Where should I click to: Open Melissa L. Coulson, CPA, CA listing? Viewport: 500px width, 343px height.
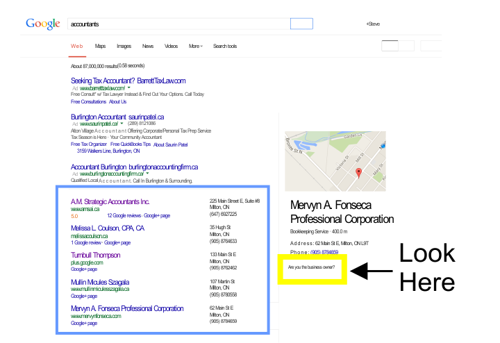pos(108,228)
